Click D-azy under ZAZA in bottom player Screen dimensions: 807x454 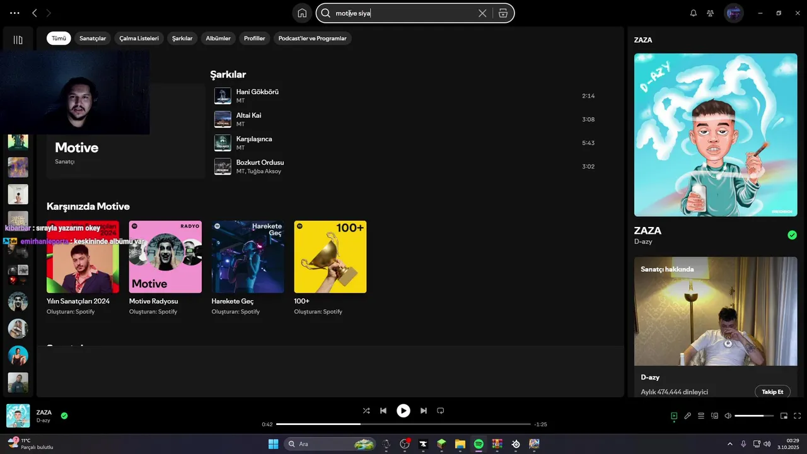tap(43, 421)
